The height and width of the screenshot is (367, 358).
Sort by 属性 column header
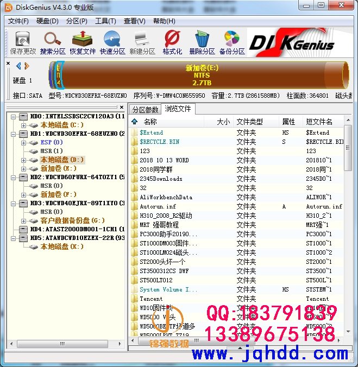pos(291,122)
